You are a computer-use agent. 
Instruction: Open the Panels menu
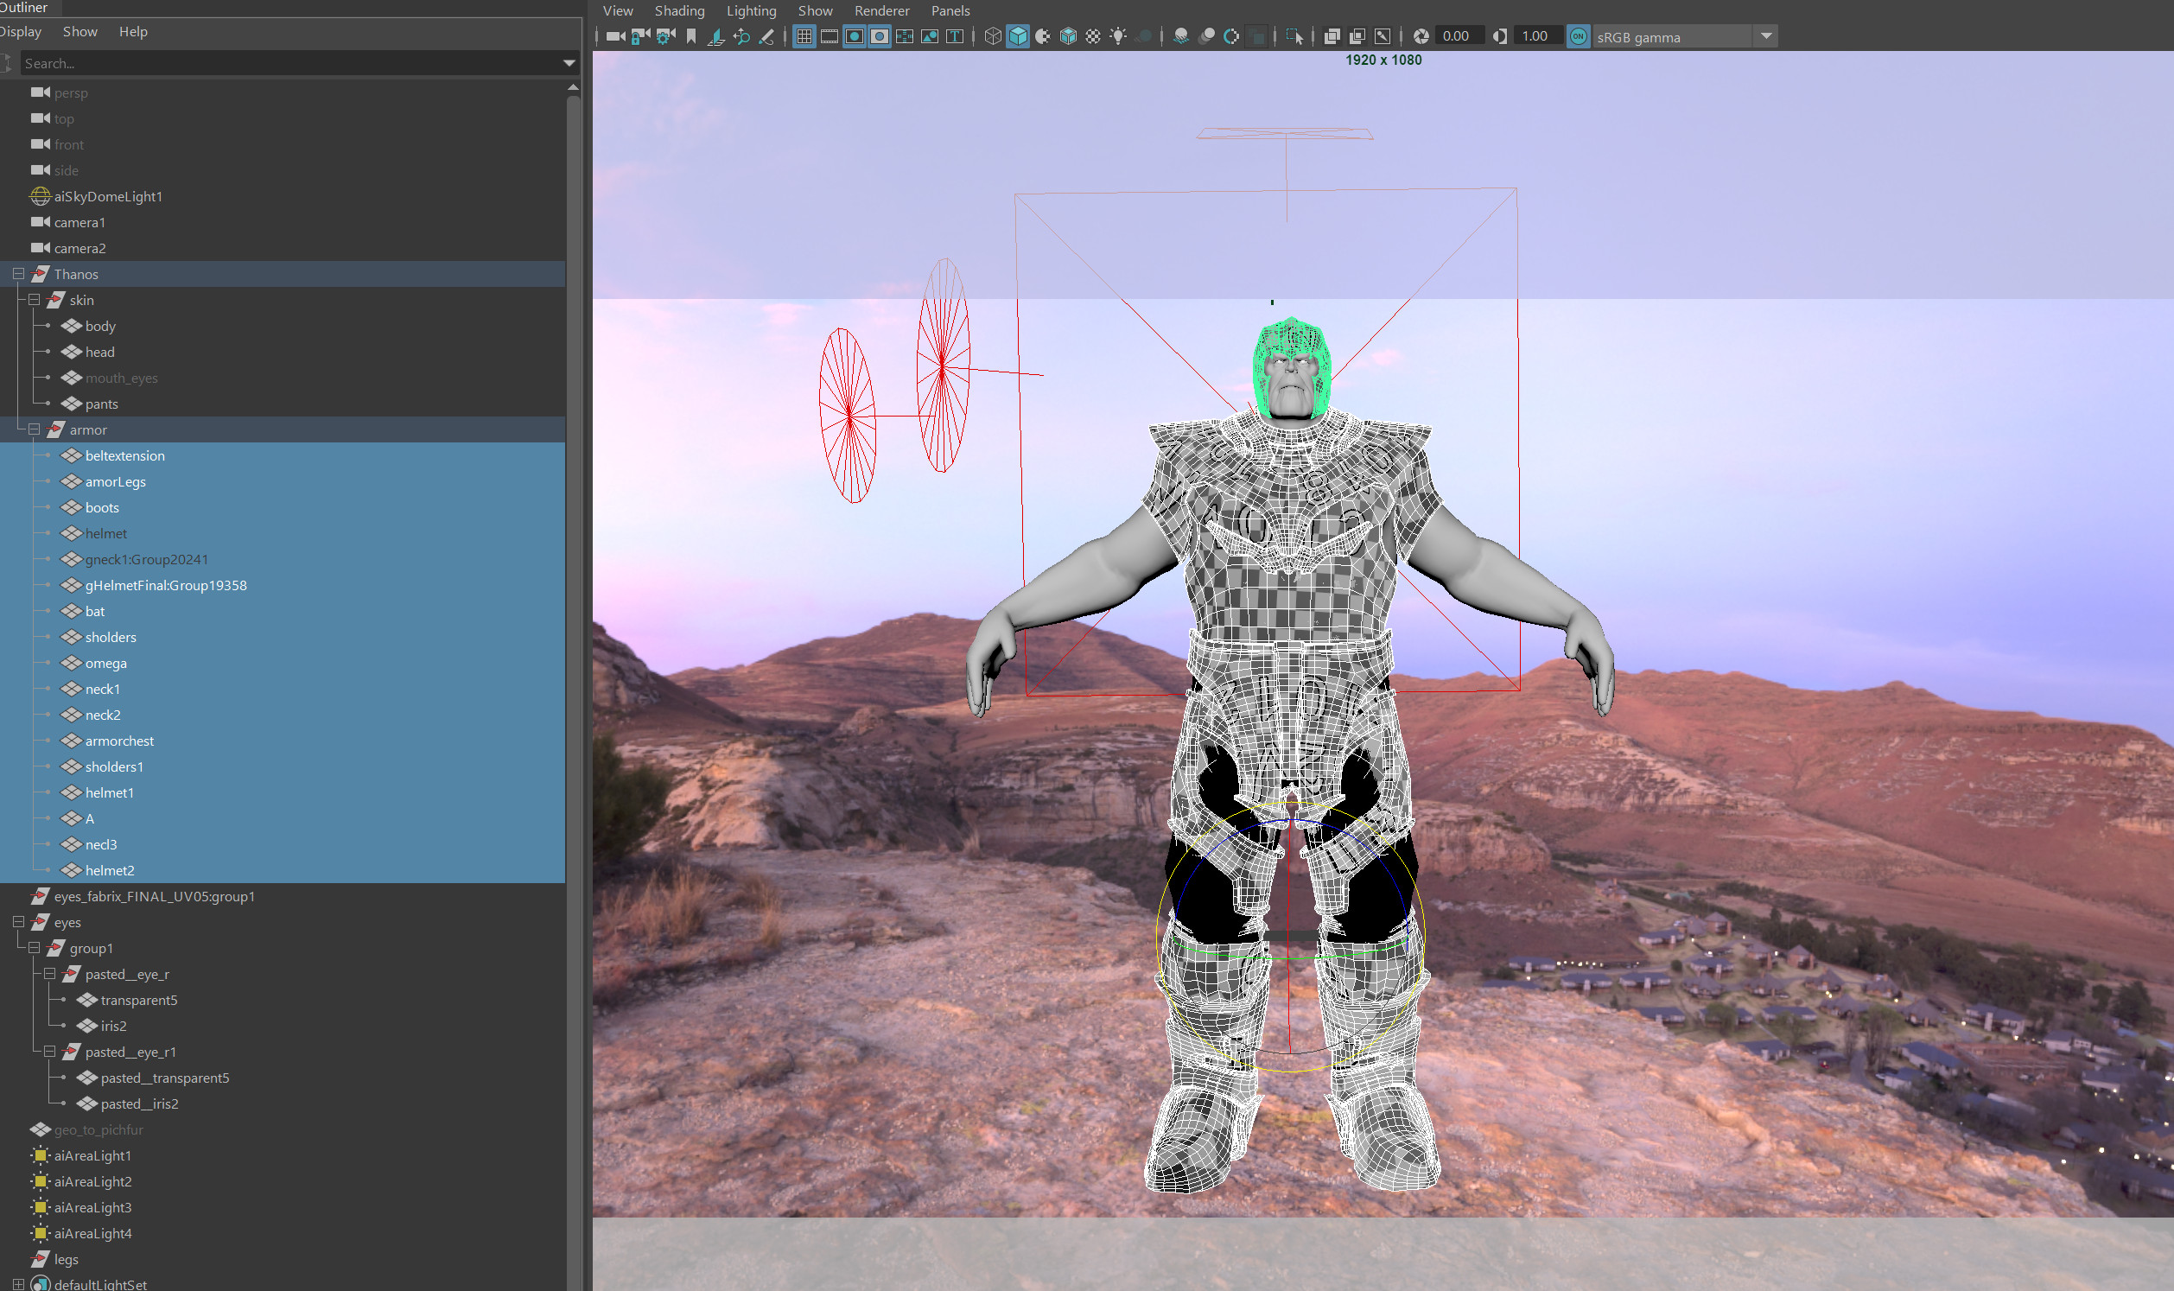coord(950,10)
